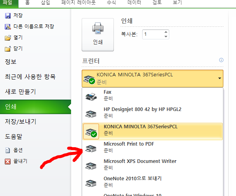Image resolution: width=236 pixels, height=196 pixels.
Task: Switch to the 보기 (View) tab
Action: click(x=177, y=3)
